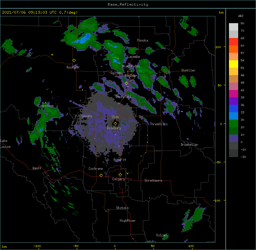256x250 pixels.
Task: Click the radar site marker at Olds
Action: [115, 124]
